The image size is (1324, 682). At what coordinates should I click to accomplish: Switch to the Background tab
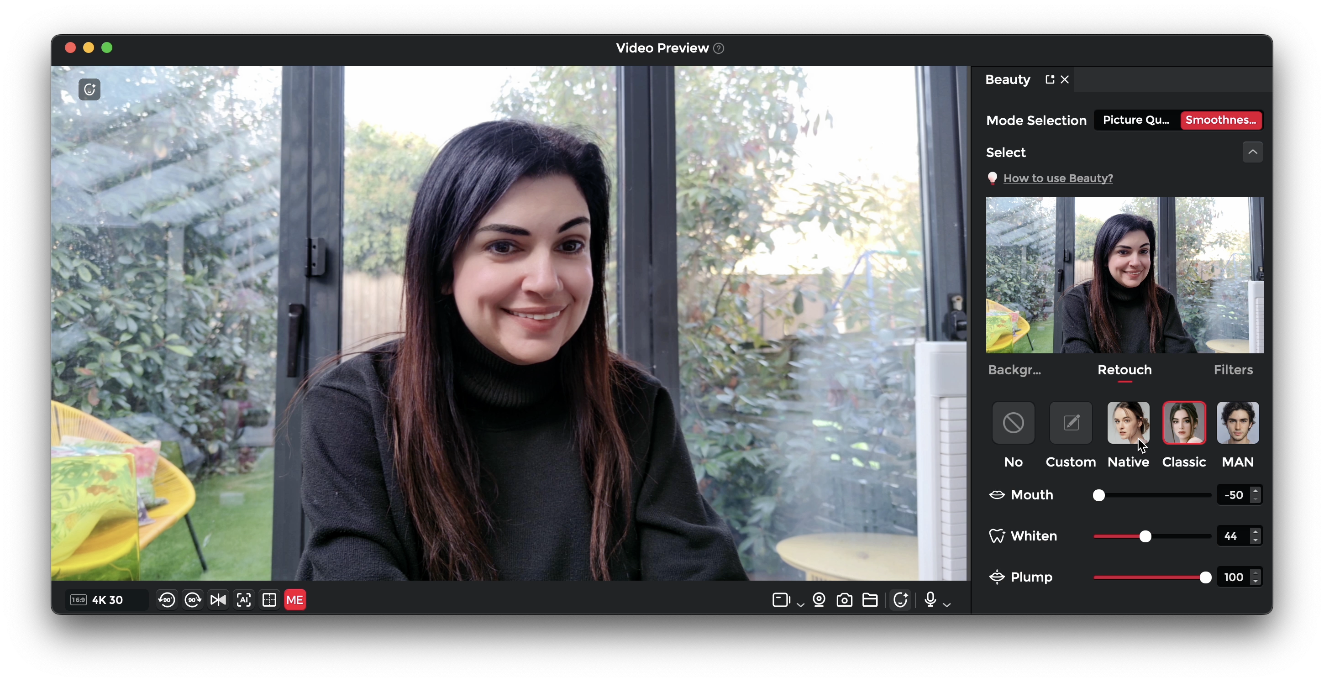(1014, 370)
